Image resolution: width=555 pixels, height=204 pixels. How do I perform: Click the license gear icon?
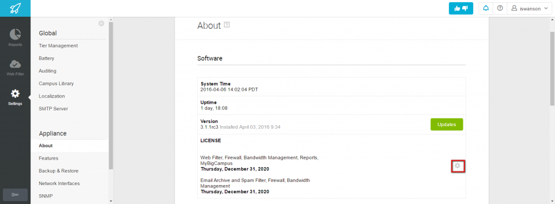457,166
